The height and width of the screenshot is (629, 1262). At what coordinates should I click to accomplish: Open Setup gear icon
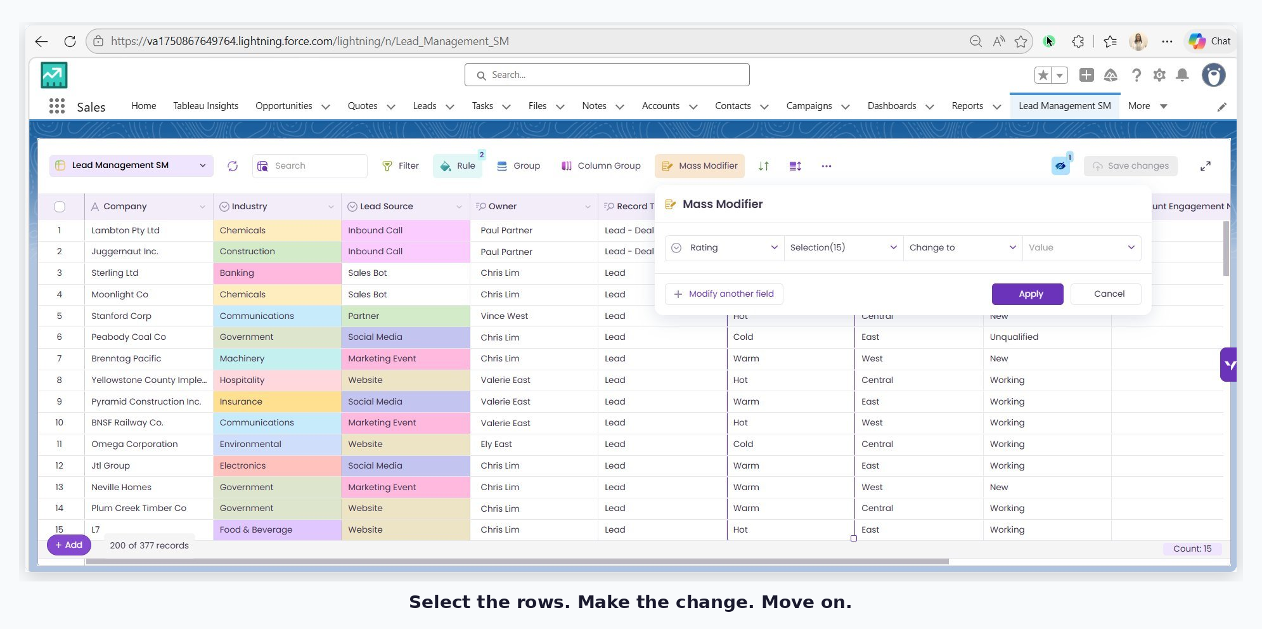tap(1159, 75)
